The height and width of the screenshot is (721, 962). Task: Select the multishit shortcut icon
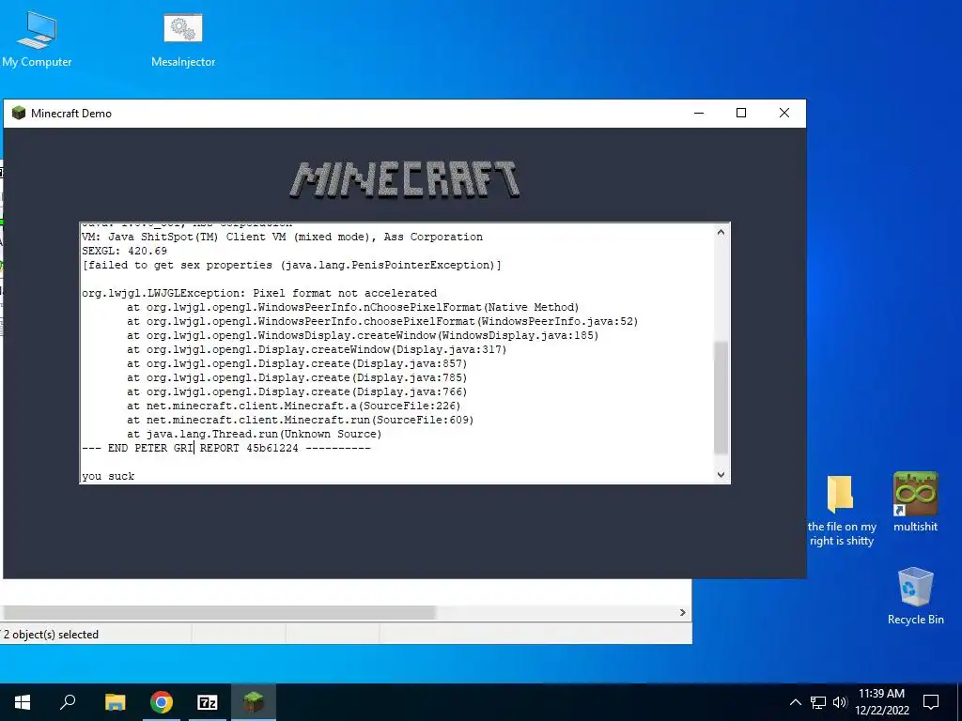tap(915, 501)
